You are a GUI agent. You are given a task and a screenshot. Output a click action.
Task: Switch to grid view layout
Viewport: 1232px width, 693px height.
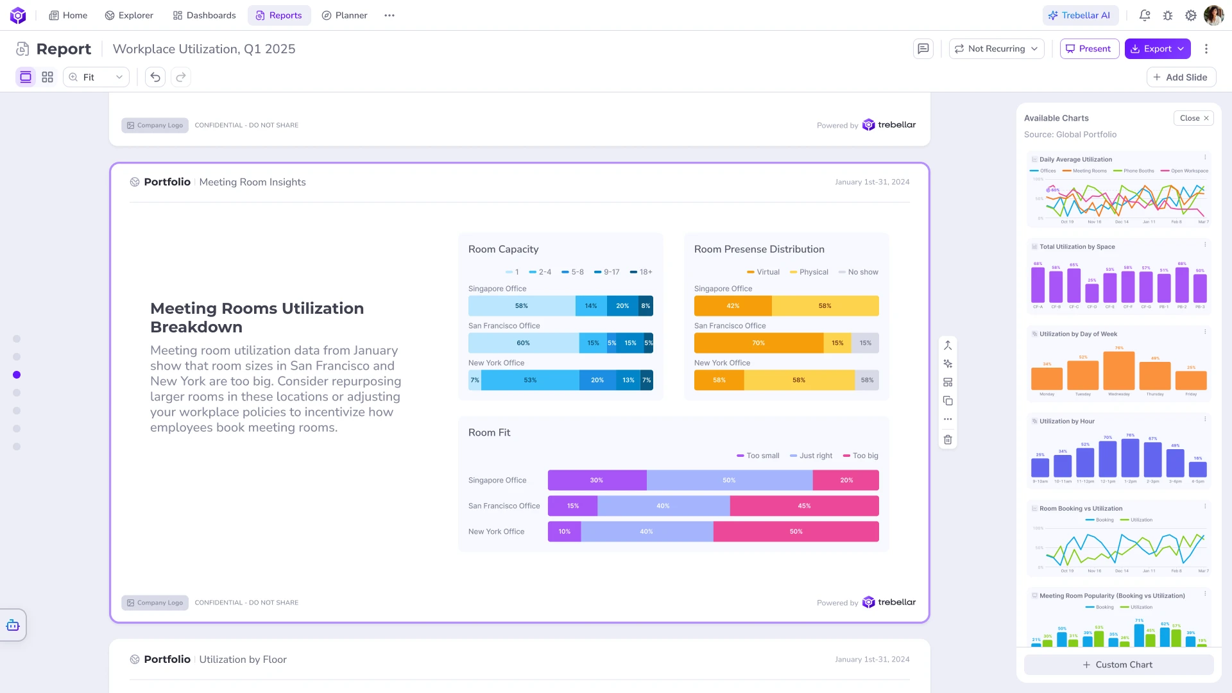point(47,77)
